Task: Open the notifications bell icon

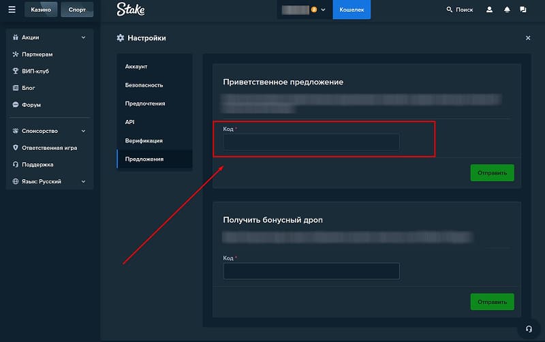Action: [x=507, y=10]
